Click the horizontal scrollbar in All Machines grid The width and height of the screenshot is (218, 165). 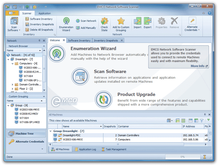pyautogui.click(x=118, y=144)
